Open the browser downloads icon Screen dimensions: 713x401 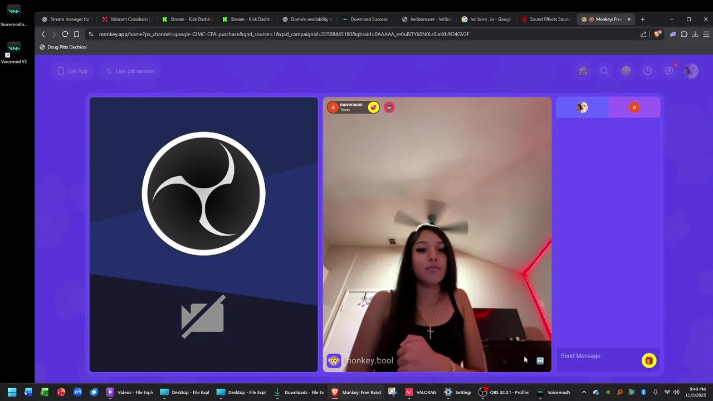click(x=695, y=34)
